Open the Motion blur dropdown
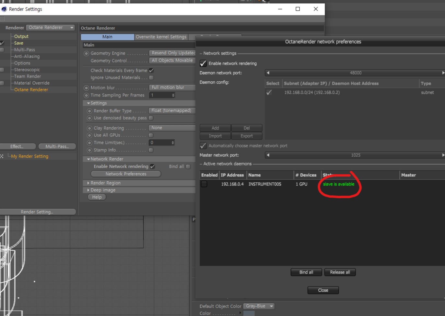Screen dimensions: 445x316 172,87
